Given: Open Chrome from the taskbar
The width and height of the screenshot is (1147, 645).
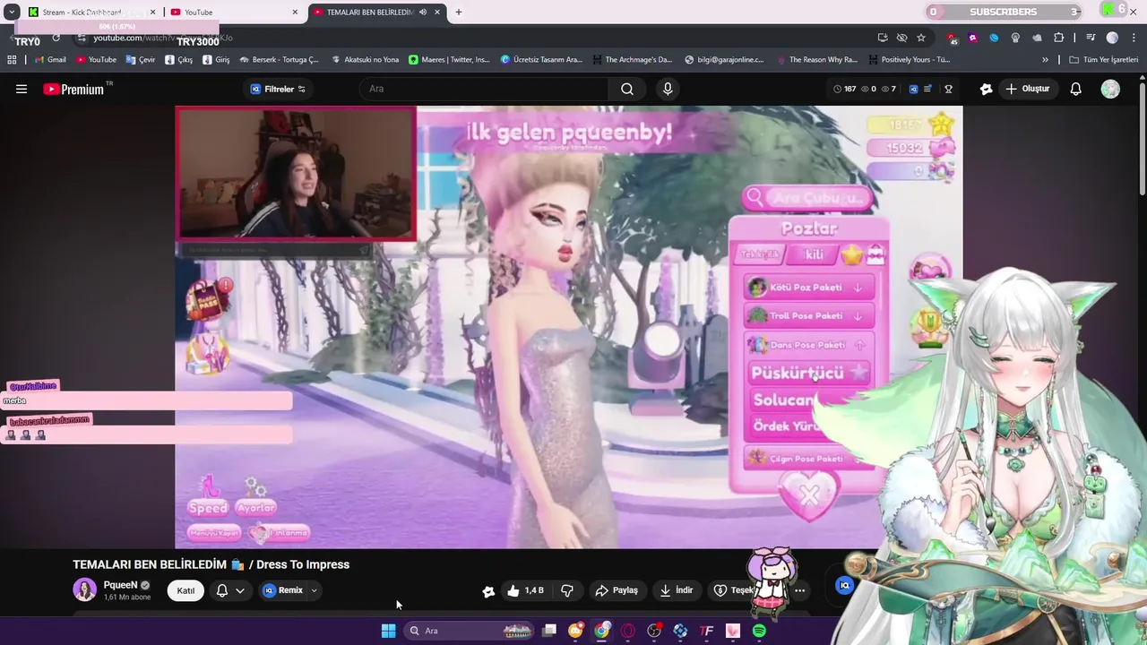Looking at the screenshot, I should (601, 631).
